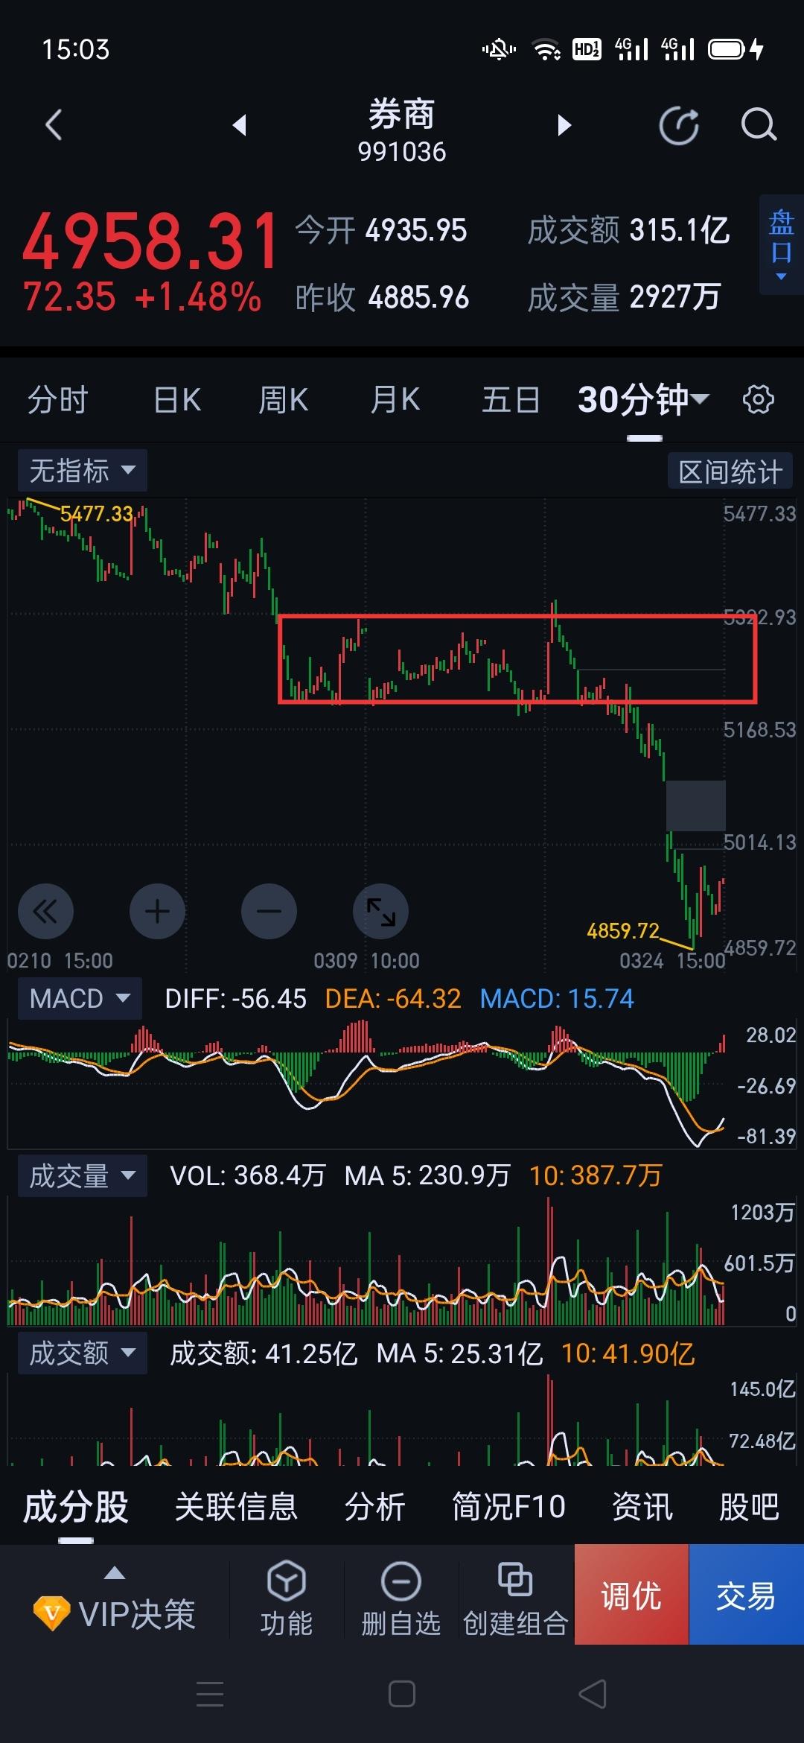Click the Wi-Fi status bar icon
This screenshot has width=804, height=1743.
[x=547, y=50]
